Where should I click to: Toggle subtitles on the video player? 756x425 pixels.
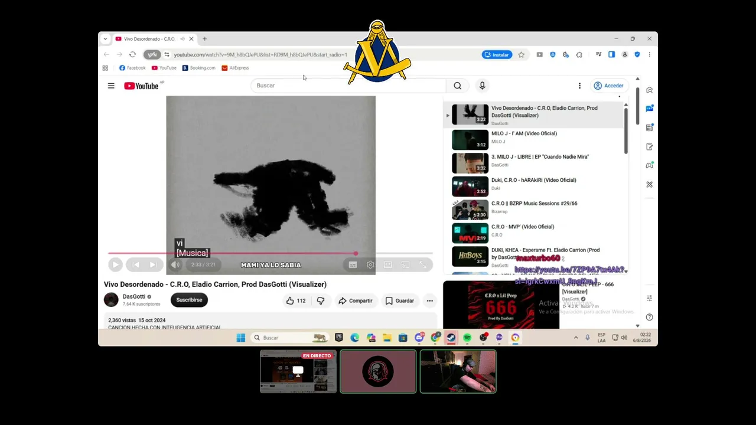[x=353, y=265]
